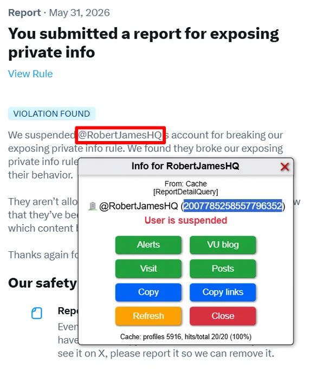The image size is (310, 369).
Task: Click the User is suspended status text
Action: point(186,220)
